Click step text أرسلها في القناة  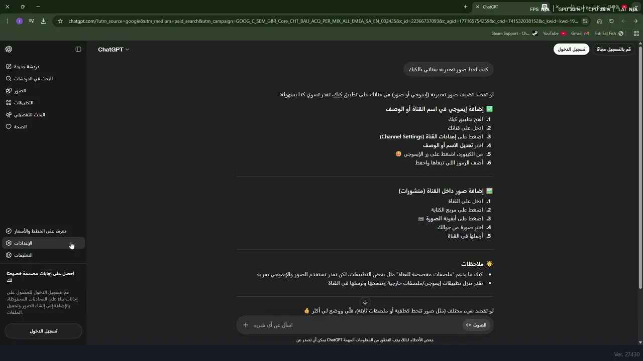coord(465,236)
